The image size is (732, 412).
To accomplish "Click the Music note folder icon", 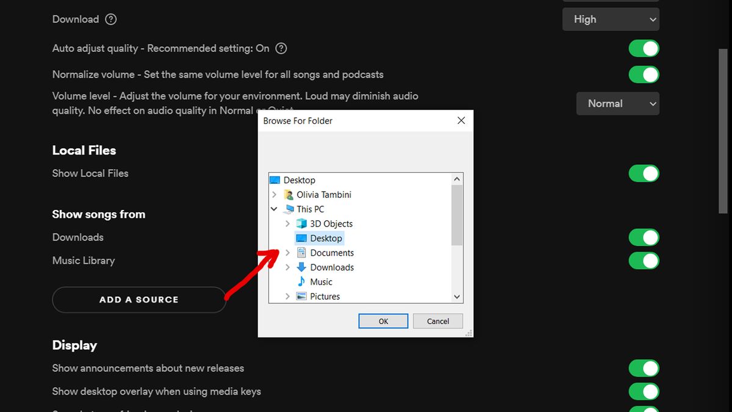I will [303, 281].
